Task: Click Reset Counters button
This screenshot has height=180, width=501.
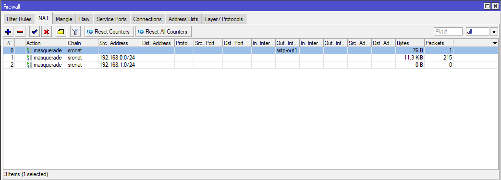Action: (x=109, y=32)
